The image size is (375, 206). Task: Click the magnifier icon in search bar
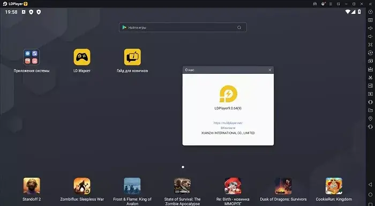pos(239,27)
